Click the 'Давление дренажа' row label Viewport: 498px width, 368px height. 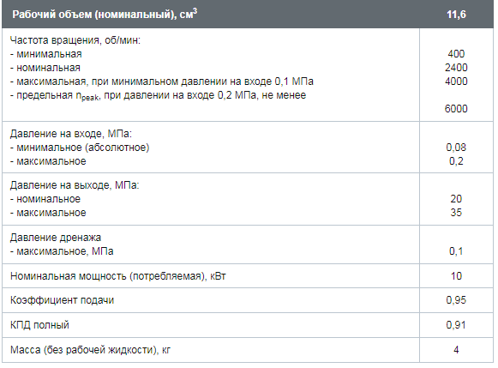point(56,238)
